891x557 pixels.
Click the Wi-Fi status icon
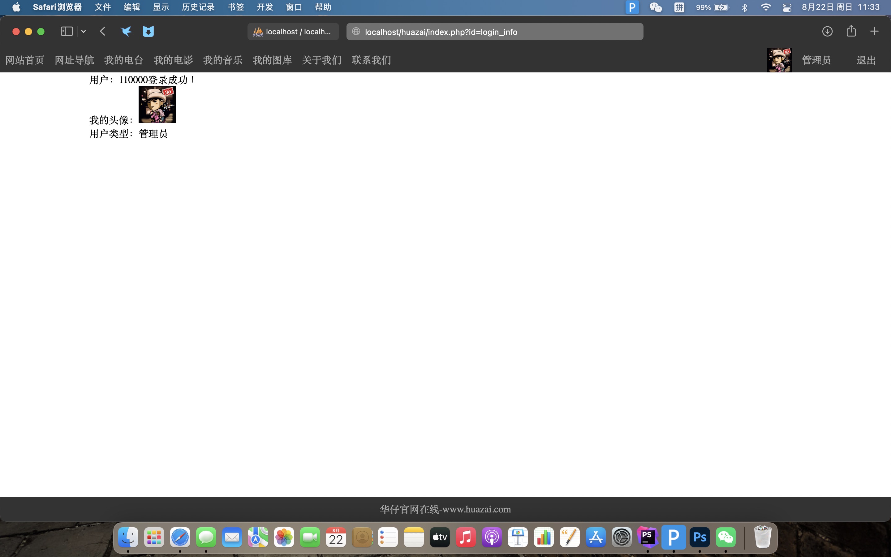coord(765,7)
